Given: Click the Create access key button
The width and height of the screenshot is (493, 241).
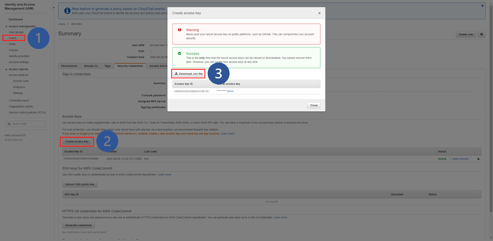Looking at the screenshot, I should pos(77,142).
